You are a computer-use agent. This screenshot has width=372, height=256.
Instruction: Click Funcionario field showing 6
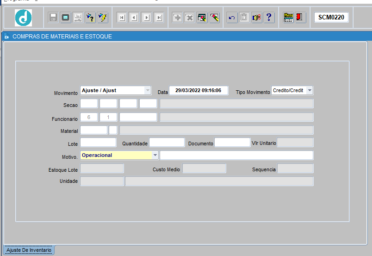(89, 117)
